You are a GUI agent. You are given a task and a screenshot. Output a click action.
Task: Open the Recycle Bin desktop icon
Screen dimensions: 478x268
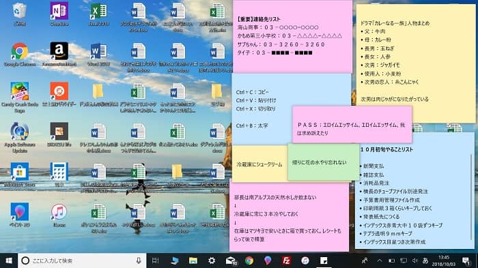click(20, 14)
